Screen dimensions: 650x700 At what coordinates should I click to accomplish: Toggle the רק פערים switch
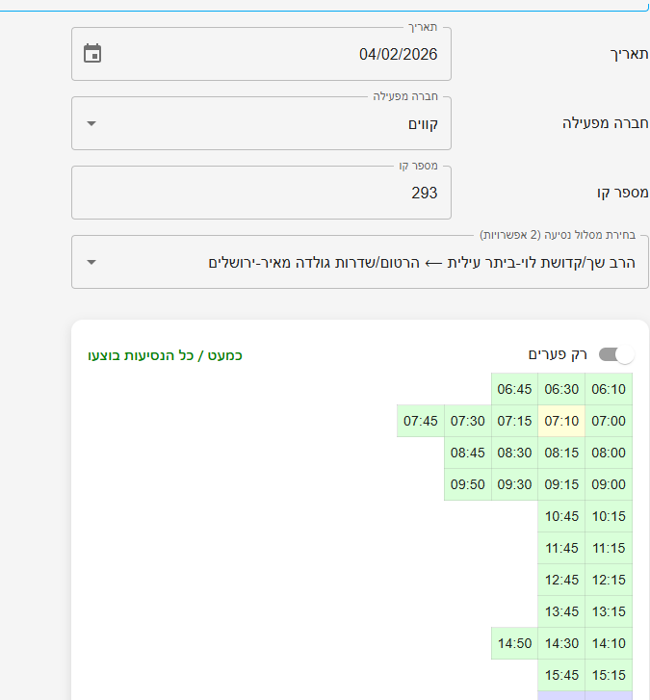point(616,354)
